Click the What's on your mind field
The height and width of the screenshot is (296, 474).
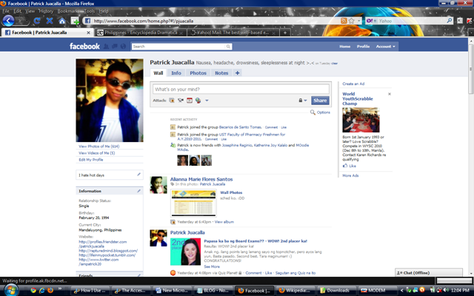[x=241, y=90]
